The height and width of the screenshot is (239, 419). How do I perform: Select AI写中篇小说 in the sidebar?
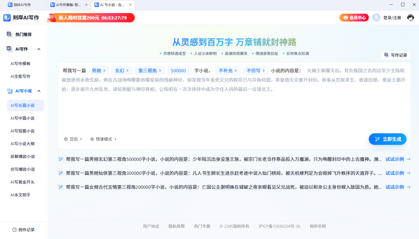coord(22,118)
